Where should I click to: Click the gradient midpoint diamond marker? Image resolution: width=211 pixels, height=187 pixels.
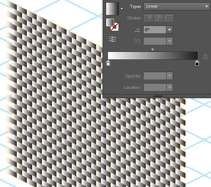pos(152,50)
